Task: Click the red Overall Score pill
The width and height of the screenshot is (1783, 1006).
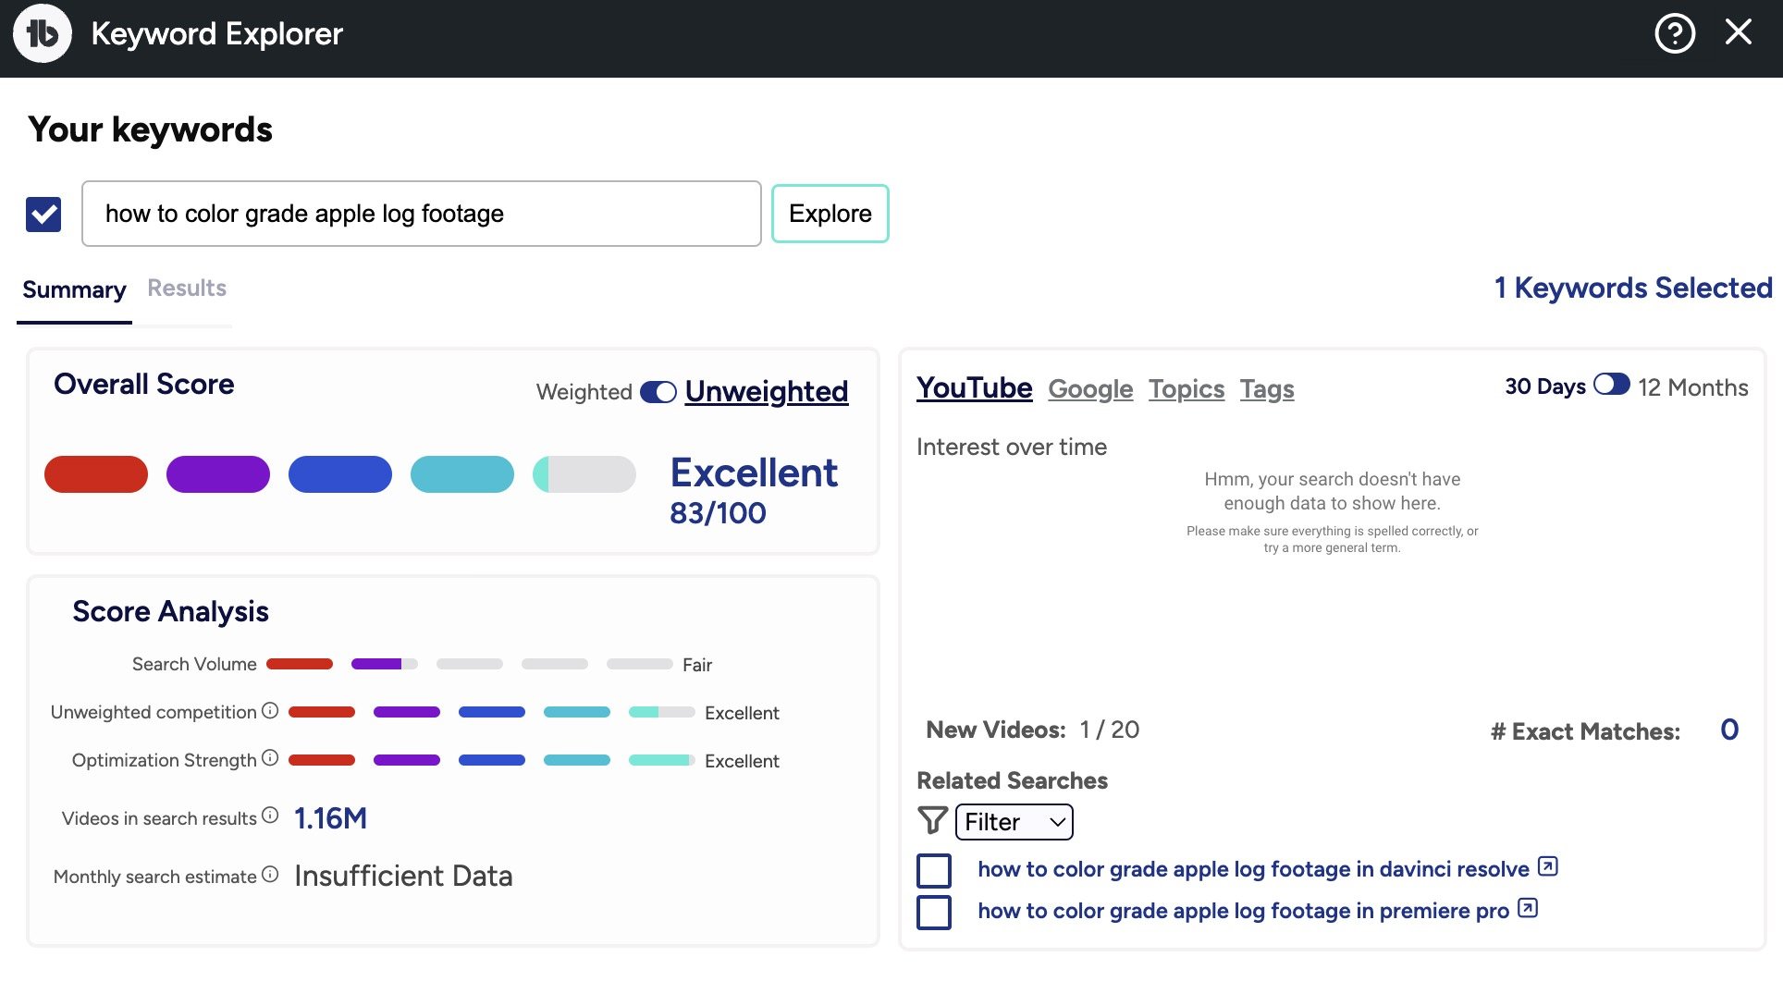Action: click(96, 474)
